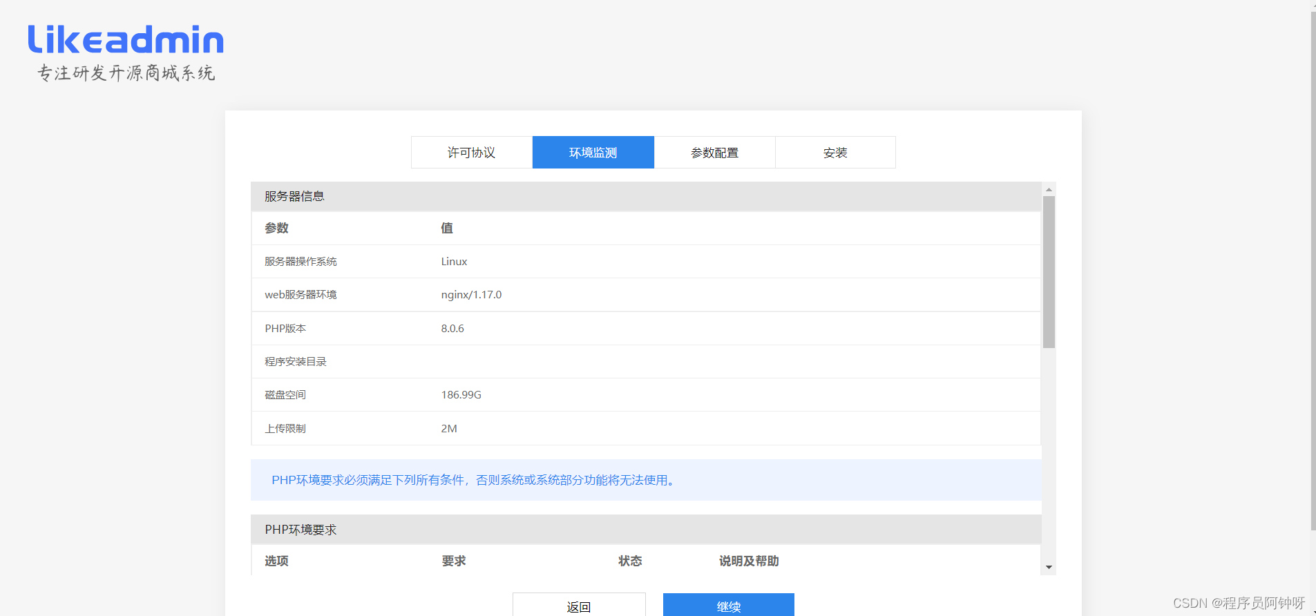Select the web服务器环境 label

click(301, 294)
